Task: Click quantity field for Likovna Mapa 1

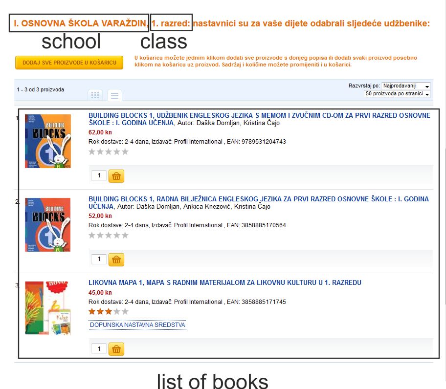Action: tap(99, 348)
